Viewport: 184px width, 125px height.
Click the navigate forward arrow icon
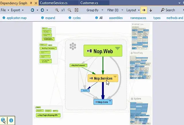[x=42, y=10]
